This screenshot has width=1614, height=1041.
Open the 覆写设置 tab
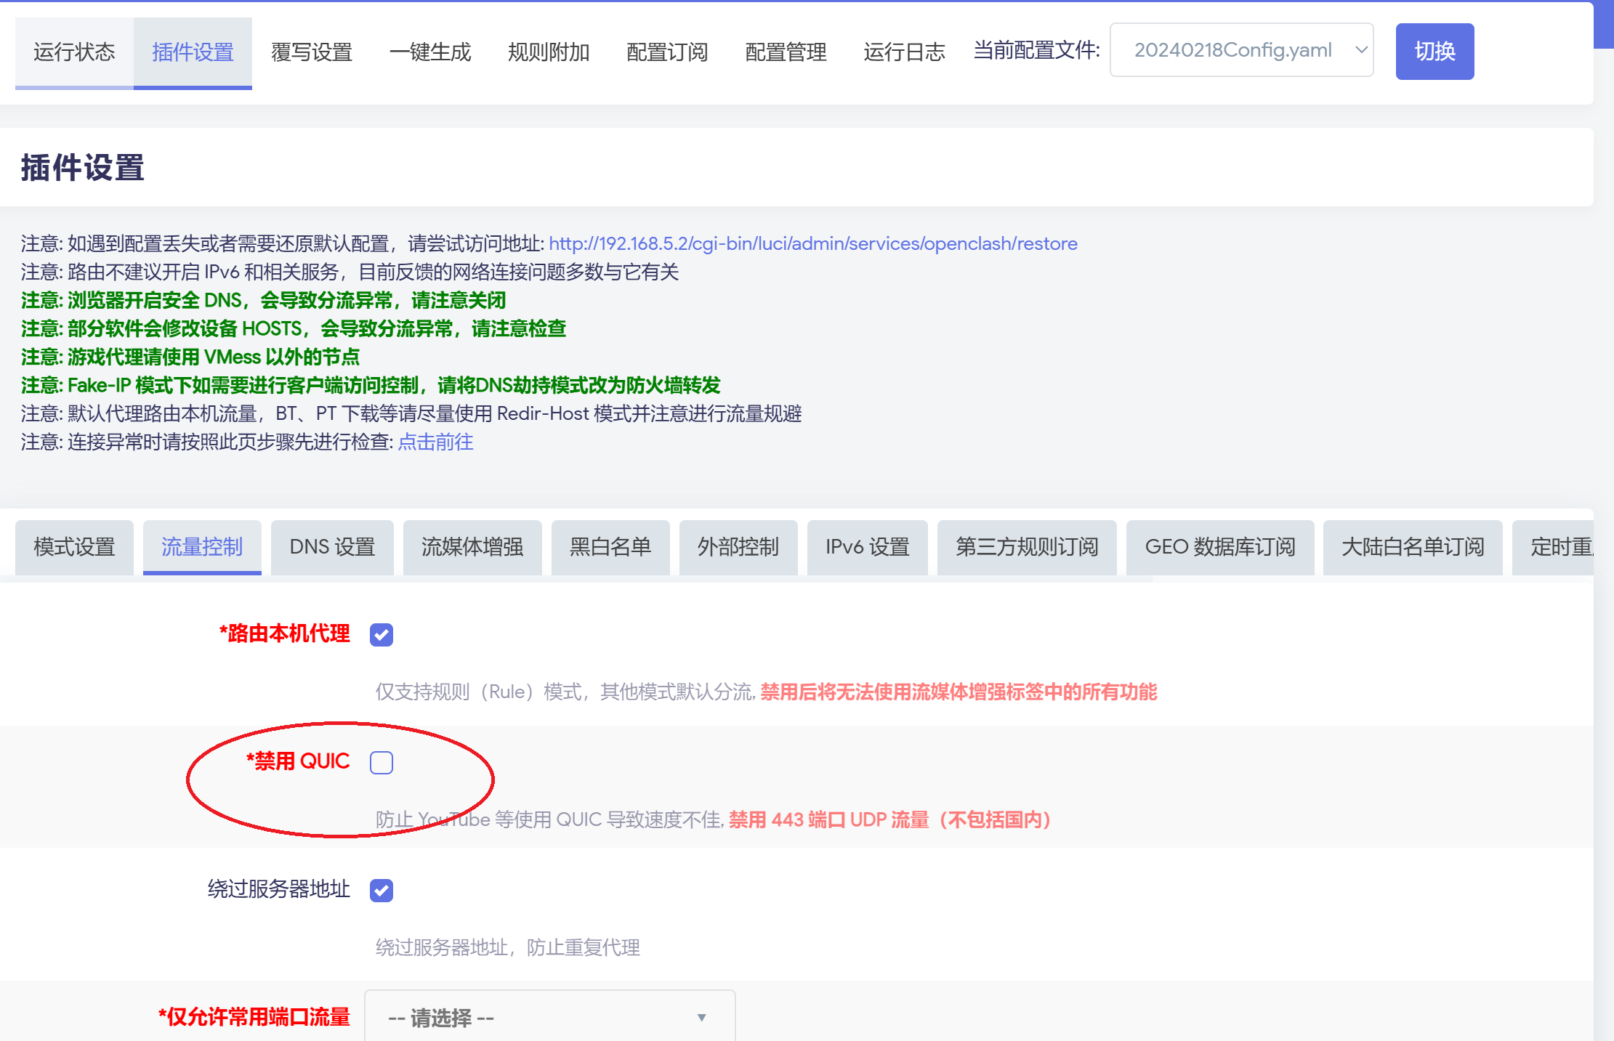pyautogui.click(x=312, y=52)
